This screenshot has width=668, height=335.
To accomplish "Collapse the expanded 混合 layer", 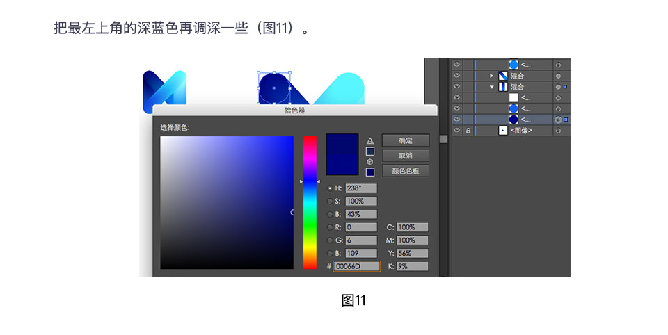I will pyautogui.click(x=492, y=88).
